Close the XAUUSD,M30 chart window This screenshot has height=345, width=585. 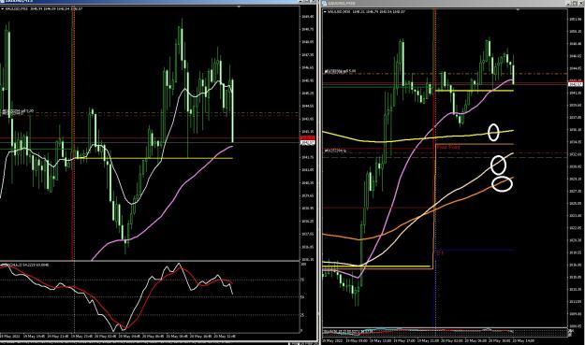coord(581,4)
